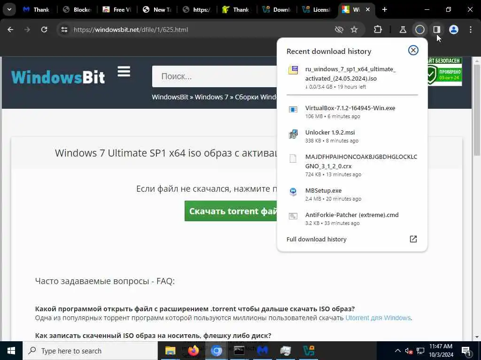This screenshot has height=360, width=481.
Task: Add a new browser tab
Action: coord(384,9)
